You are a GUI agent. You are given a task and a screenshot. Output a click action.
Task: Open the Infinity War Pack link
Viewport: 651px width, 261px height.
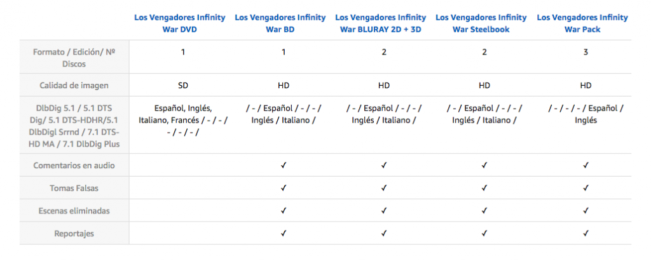click(x=582, y=23)
